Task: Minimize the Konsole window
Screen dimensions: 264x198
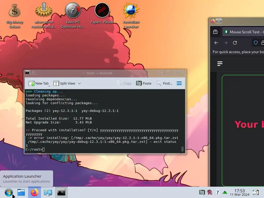Action: tap(161, 72)
